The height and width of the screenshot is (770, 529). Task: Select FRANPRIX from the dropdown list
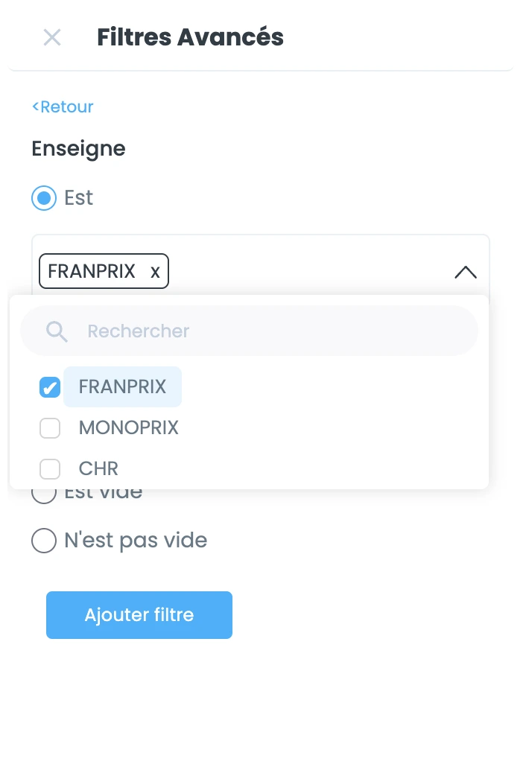point(121,386)
